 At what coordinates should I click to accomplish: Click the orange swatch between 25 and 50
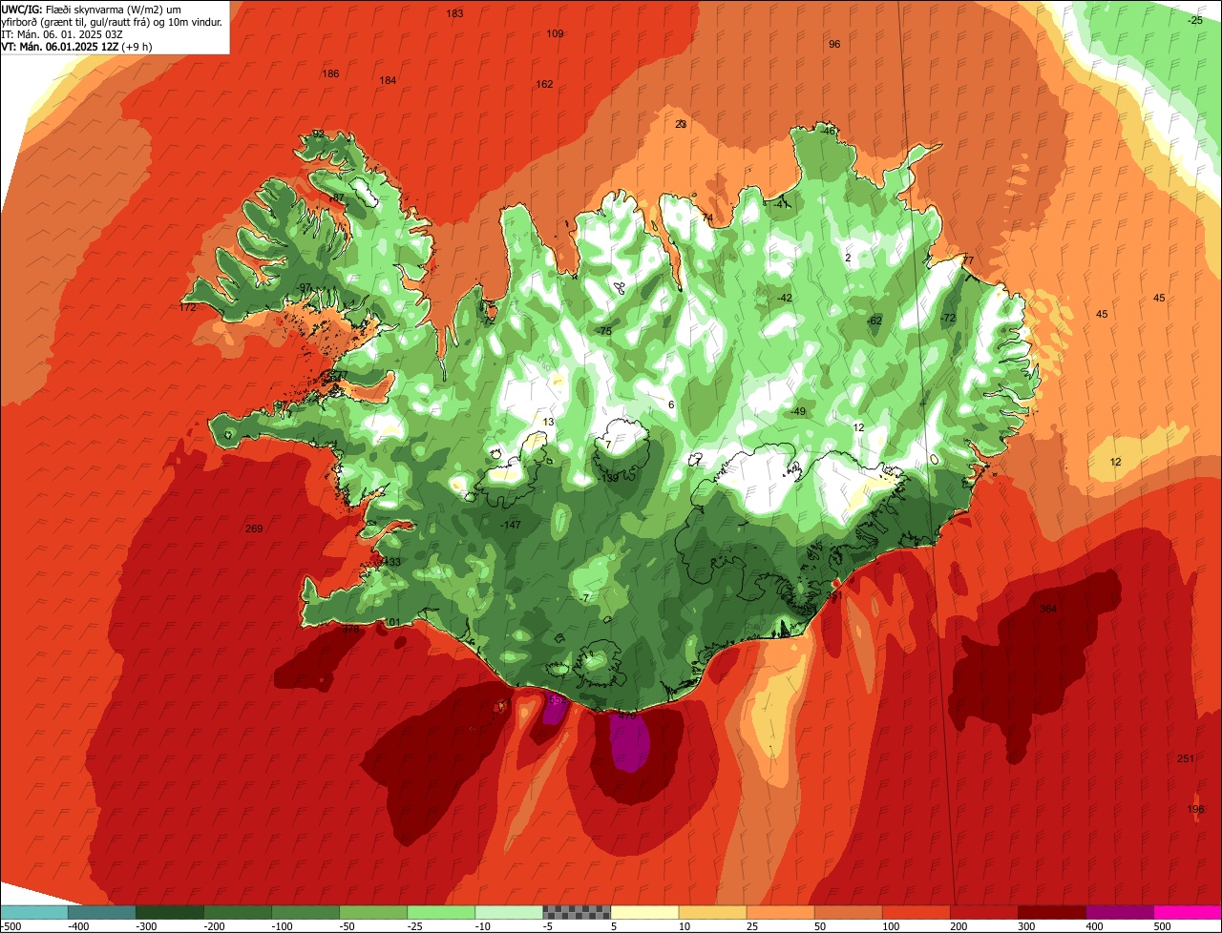780,911
